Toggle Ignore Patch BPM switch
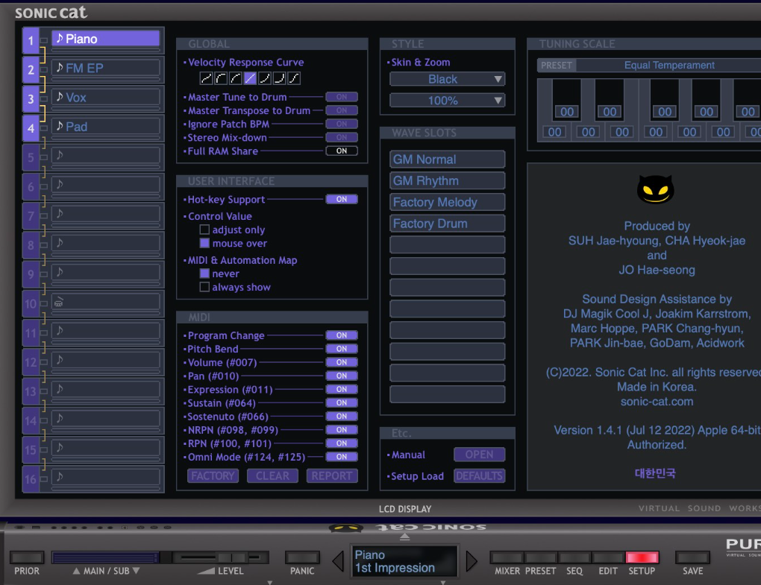 click(x=342, y=124)
